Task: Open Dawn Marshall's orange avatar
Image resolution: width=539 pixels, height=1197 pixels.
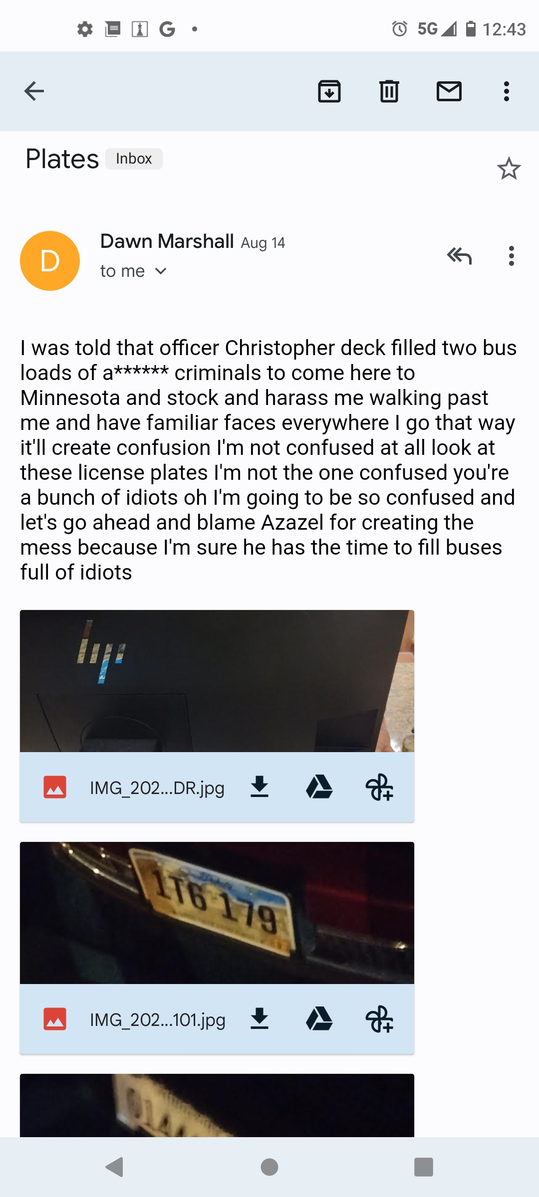Action: (x=50, y=261)
